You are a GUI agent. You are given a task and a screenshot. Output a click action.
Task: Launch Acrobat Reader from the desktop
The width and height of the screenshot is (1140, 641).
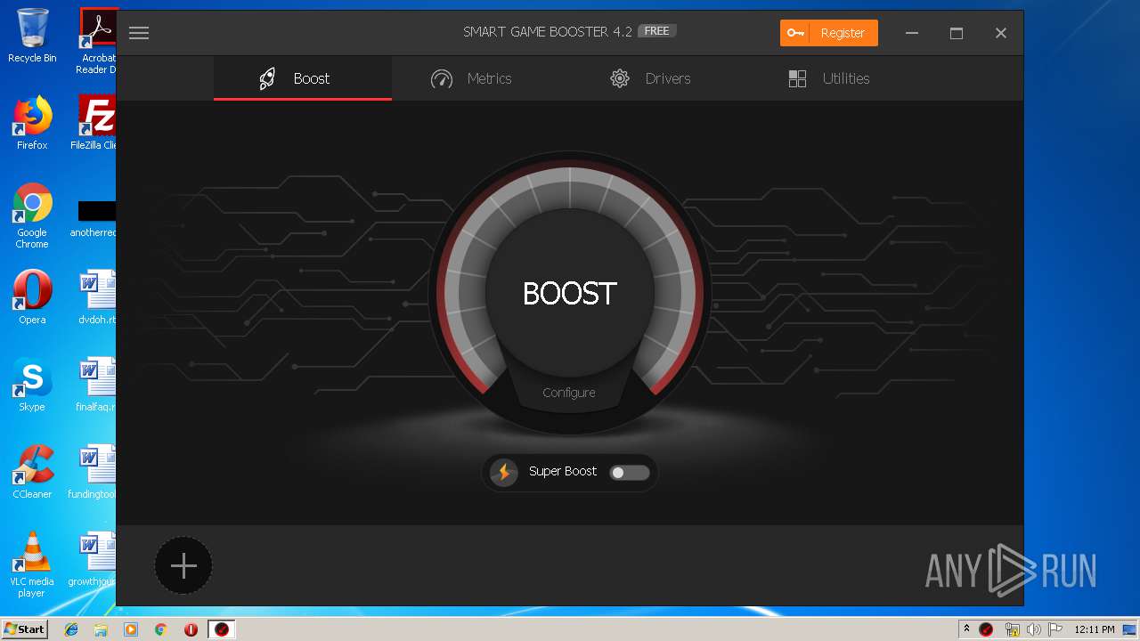click(x=97, y=41)
